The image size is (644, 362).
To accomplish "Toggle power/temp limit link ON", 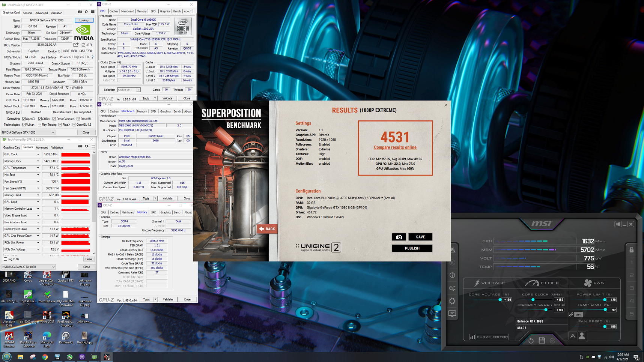I will click(x=575, y=314).
